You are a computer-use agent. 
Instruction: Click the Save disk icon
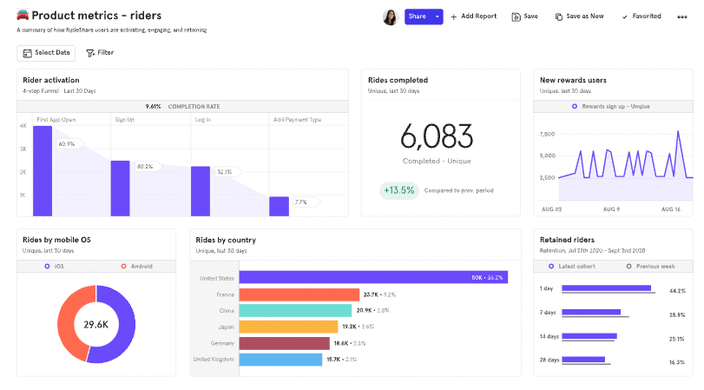point(516,17)
